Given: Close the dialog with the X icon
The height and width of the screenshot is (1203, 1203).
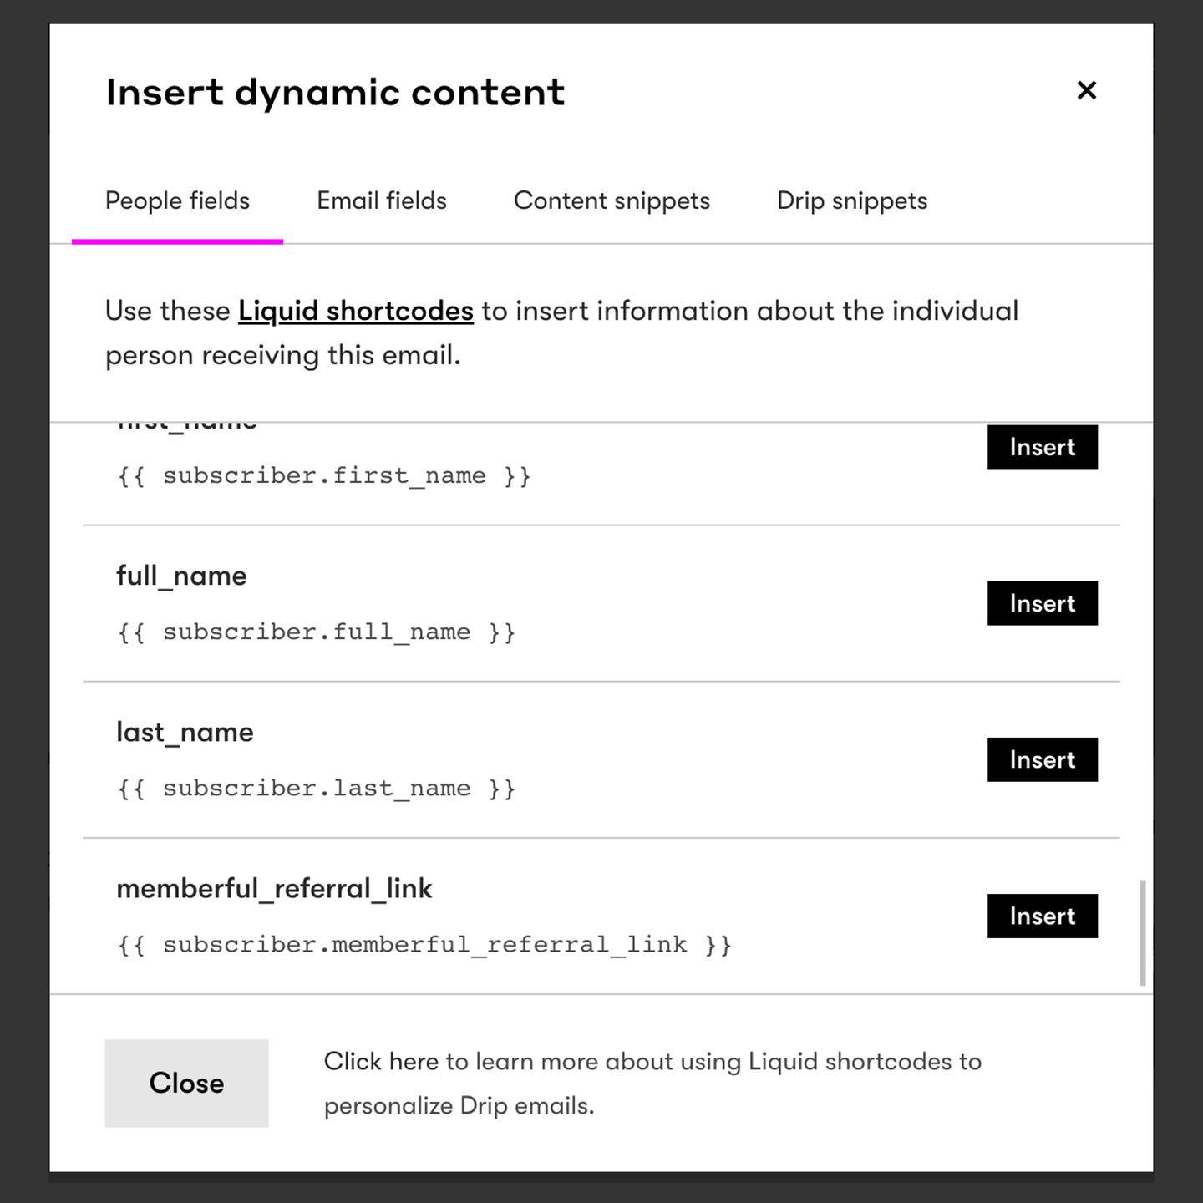Looking at the screenshot, I should (1086, 90).
